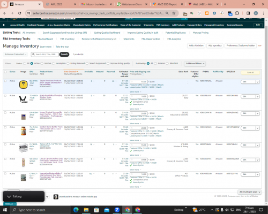Open Preferences: 5 columns hidden button
This screenshot has height=214, width=268.
point(241,45)
